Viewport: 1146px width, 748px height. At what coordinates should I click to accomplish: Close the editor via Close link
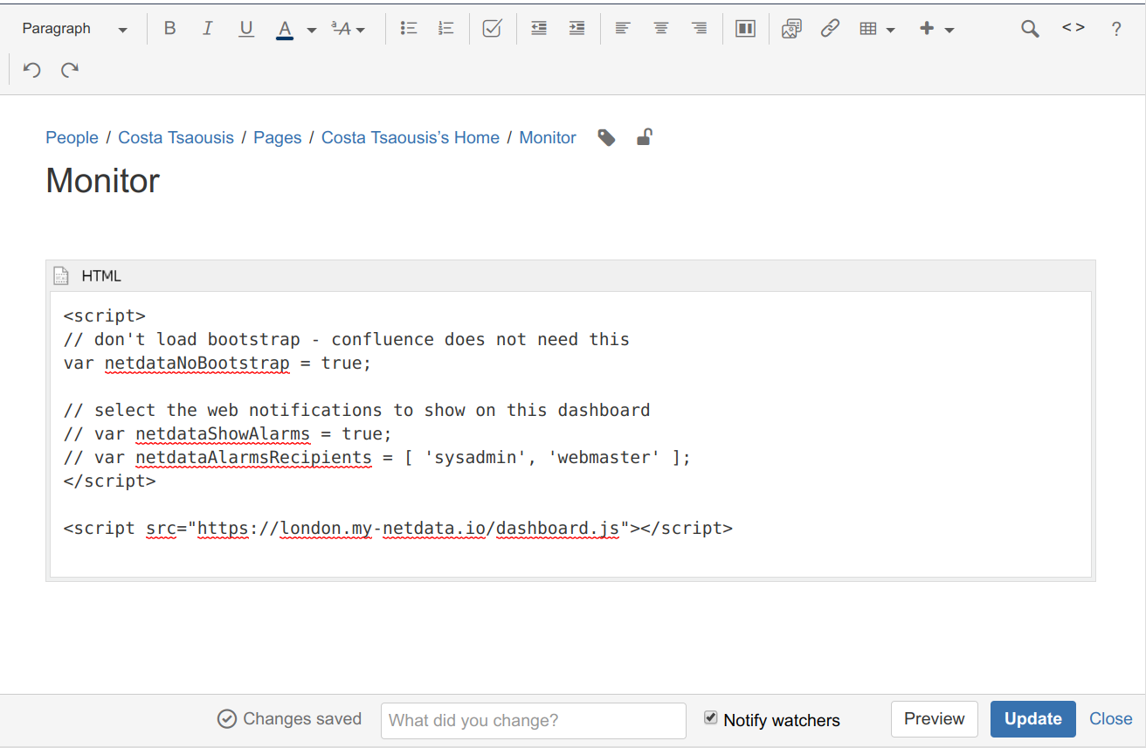point(1111,719)
